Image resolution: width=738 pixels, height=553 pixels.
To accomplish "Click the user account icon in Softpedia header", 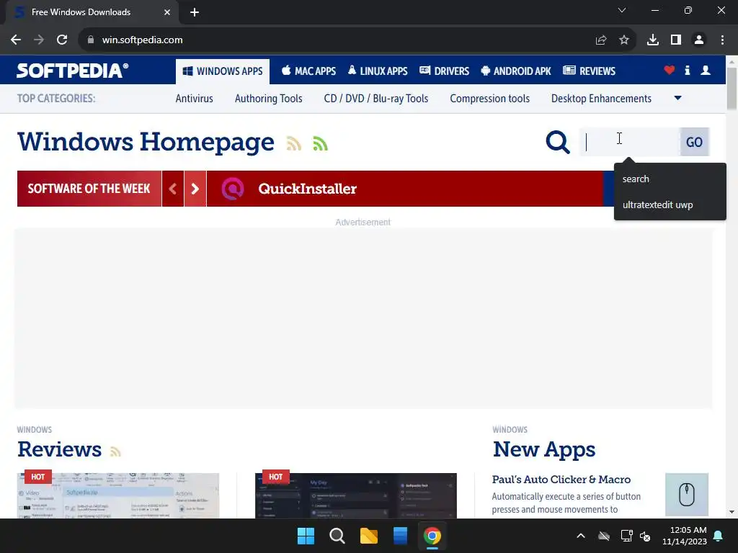I will pyautogui.click(x=706, y=71).
